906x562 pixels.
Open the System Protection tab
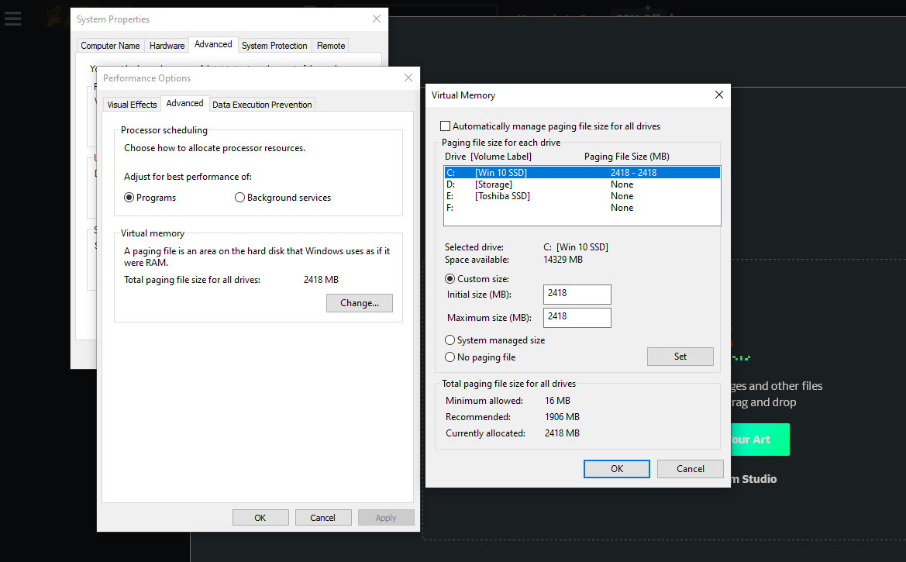(274, 46)
